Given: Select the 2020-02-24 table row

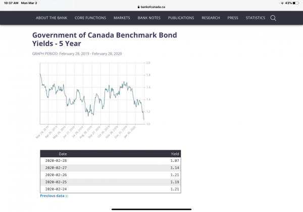Looking at the screenshot, I should (x=110, y=189).
